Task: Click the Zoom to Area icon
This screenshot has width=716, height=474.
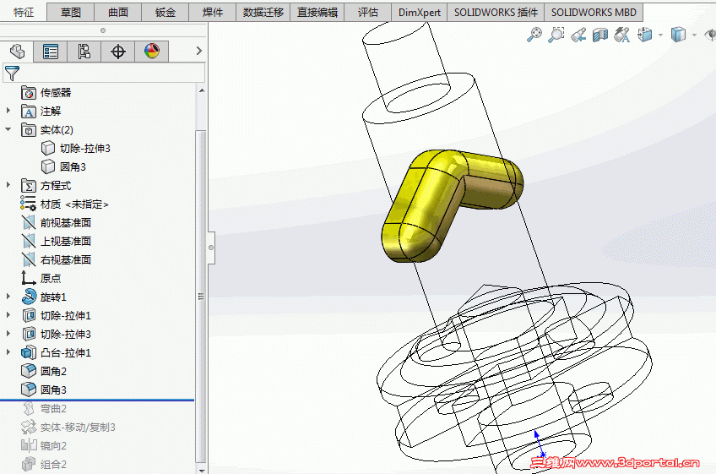Action: tap(556, 35)
